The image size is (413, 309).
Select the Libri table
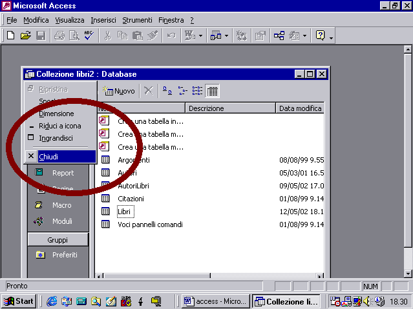(x=125, y=212)
